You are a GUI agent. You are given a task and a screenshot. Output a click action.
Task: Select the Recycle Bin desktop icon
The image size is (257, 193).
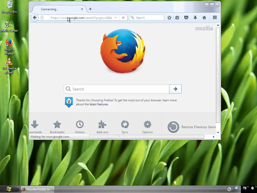coord(9,7)
